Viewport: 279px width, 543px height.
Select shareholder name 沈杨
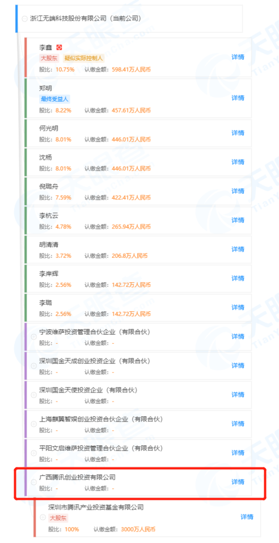45,157
